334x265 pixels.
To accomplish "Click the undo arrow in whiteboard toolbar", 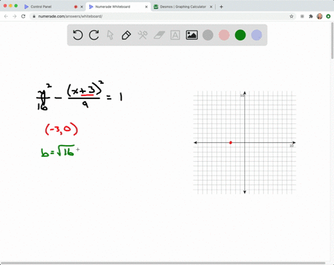I will (78, 35).
